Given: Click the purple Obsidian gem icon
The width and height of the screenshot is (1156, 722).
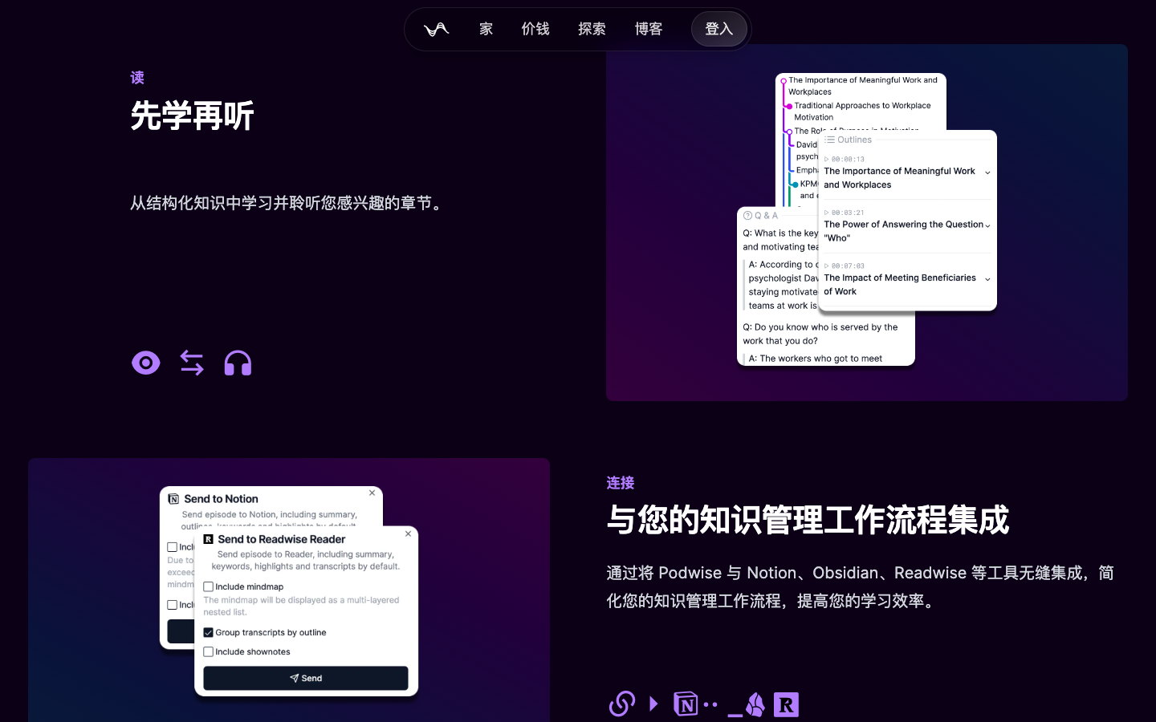Looking at the screenshot, I should pyautogui.click(x=755, y=704).
